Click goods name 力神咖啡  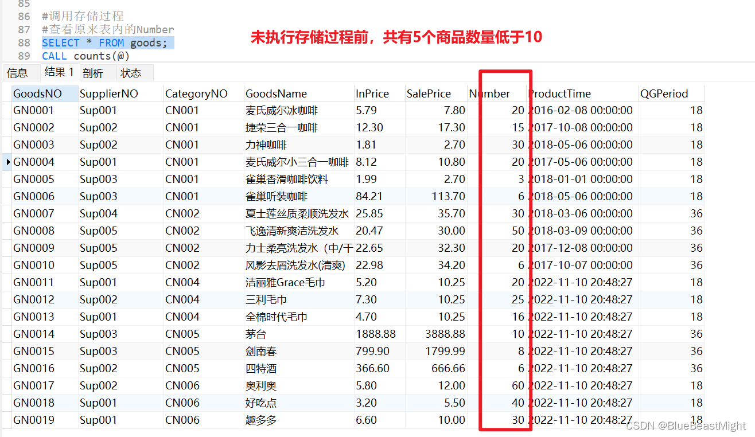tap(266, 145)
